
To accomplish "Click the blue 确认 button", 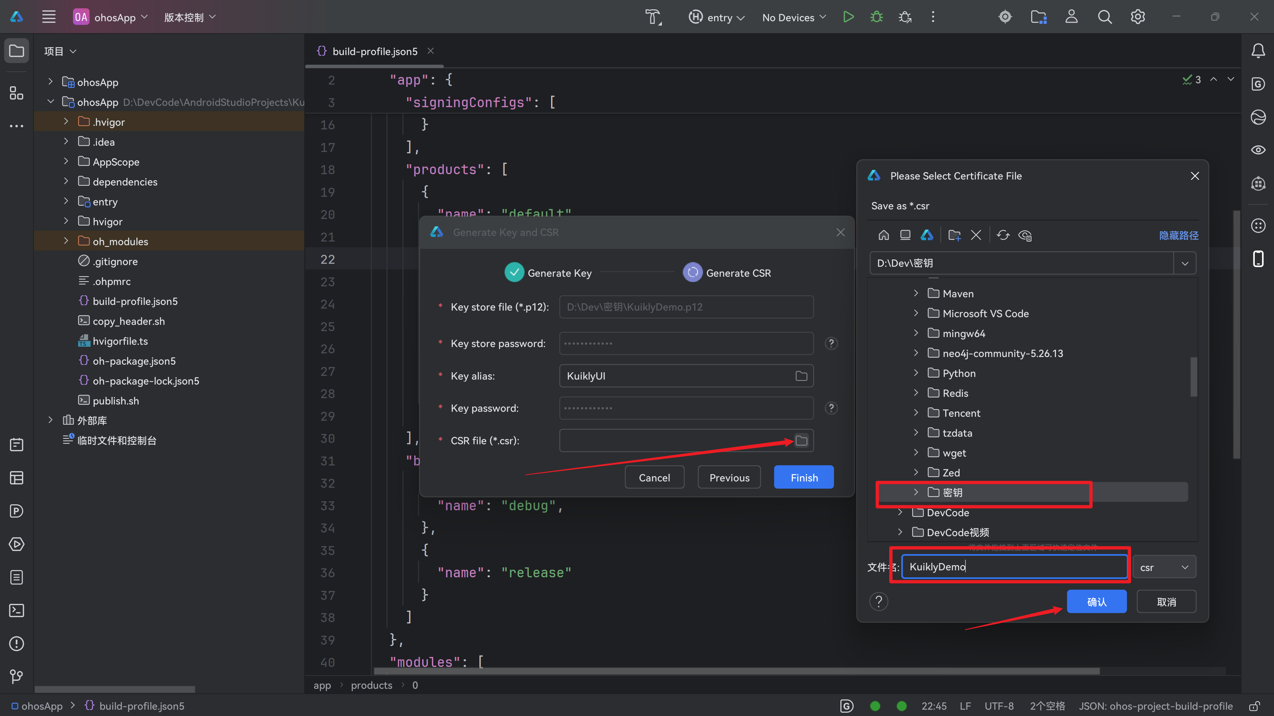I will pos(1097,602).
